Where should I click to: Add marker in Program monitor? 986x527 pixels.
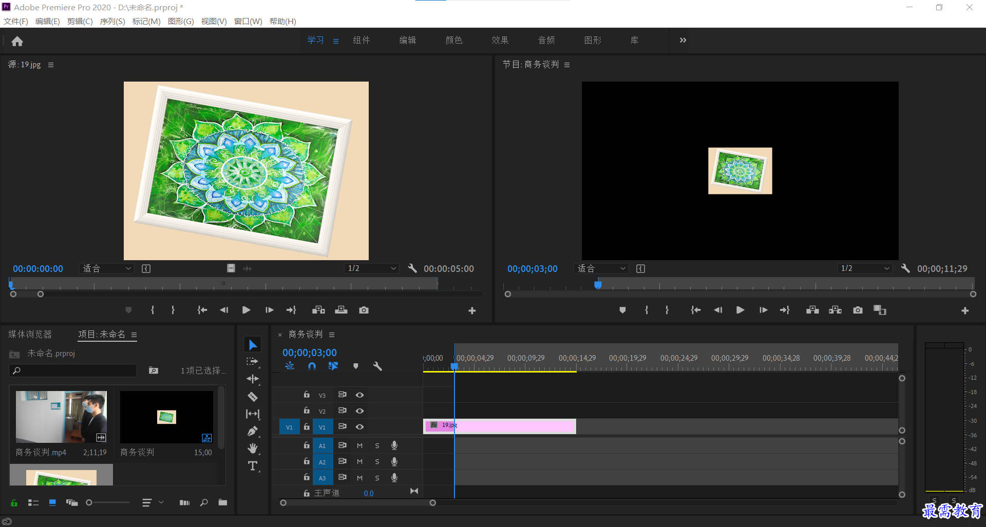tap(622, 310)
